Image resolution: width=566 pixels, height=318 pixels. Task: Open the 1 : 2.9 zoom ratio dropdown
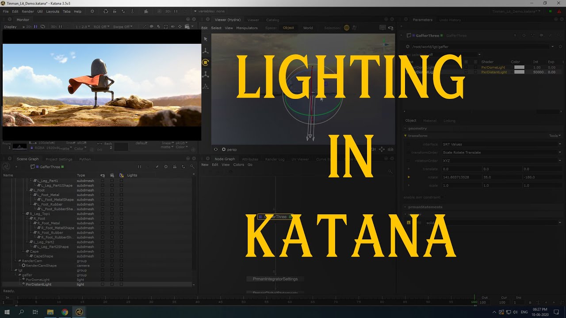(x=82, y=26)
